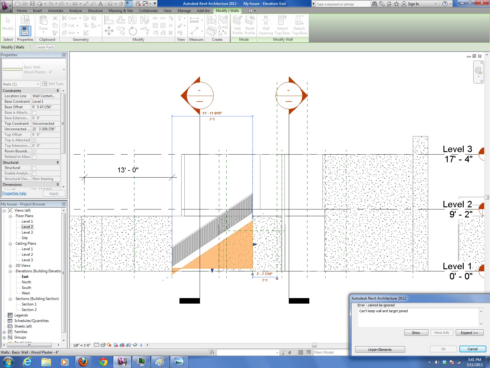This screenshot has height=368, width=490.
Task: Open the Annotate ribbon tab
Action: point(55,10)
